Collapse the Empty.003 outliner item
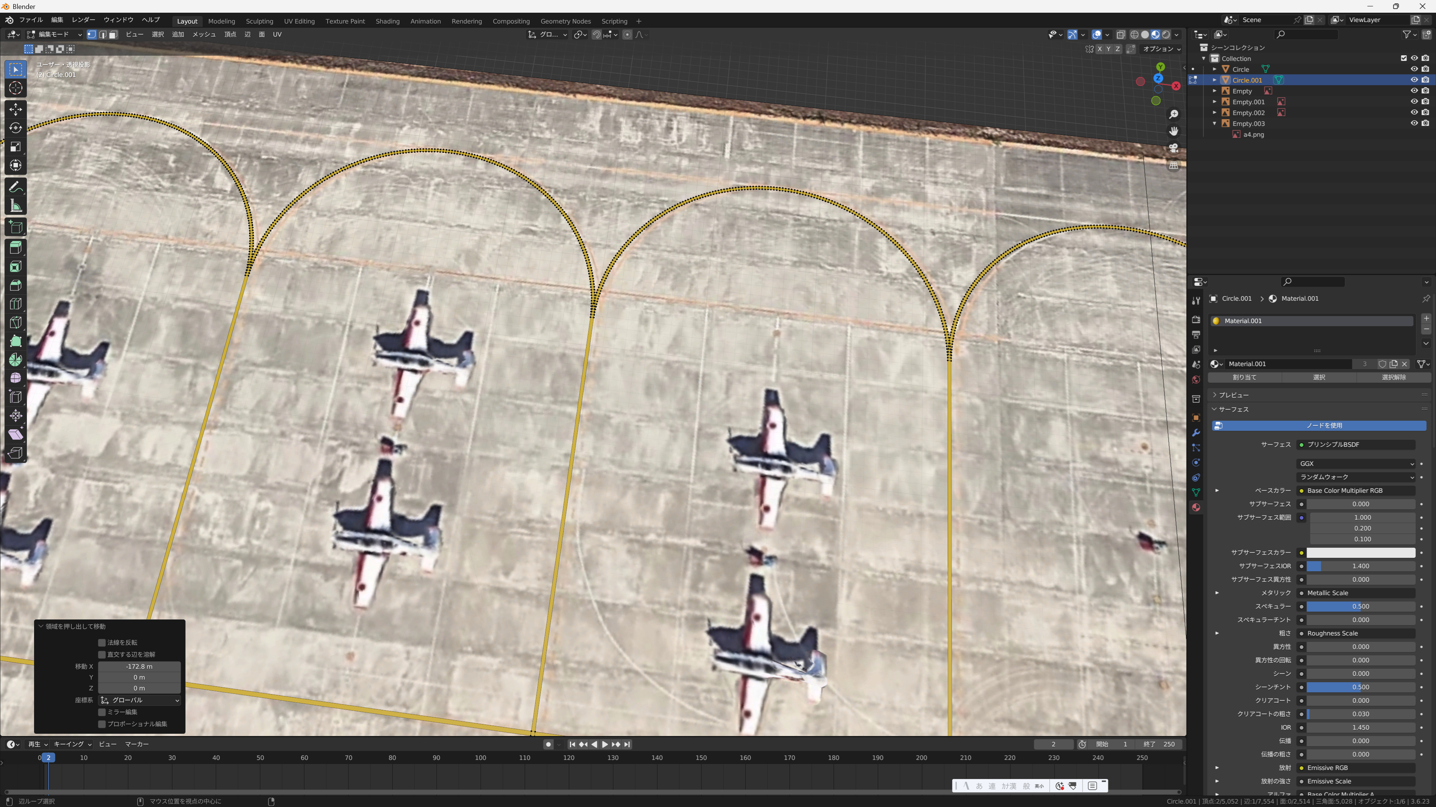Viewport: 1436px width, 807px height. [1215, 124]
